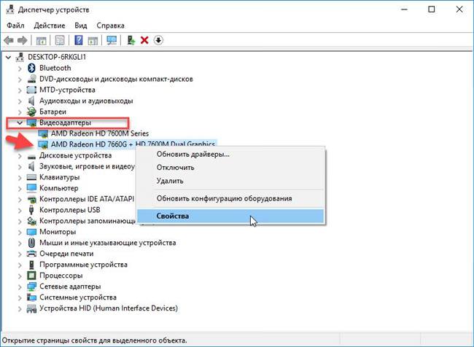Open the Справка menu
Image resolution: width=474 pixels, height=347 pixels.
pyautogui.click(x=110, y=26)
